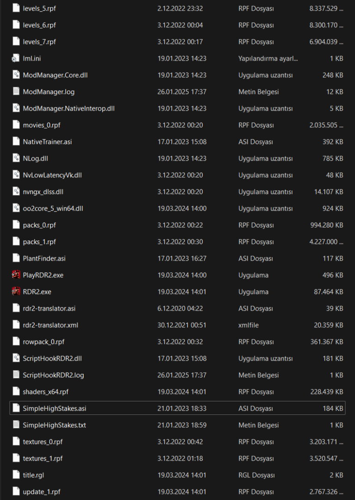
Task: Click the lml.ini gear file icon
Action: pos(16,58)
